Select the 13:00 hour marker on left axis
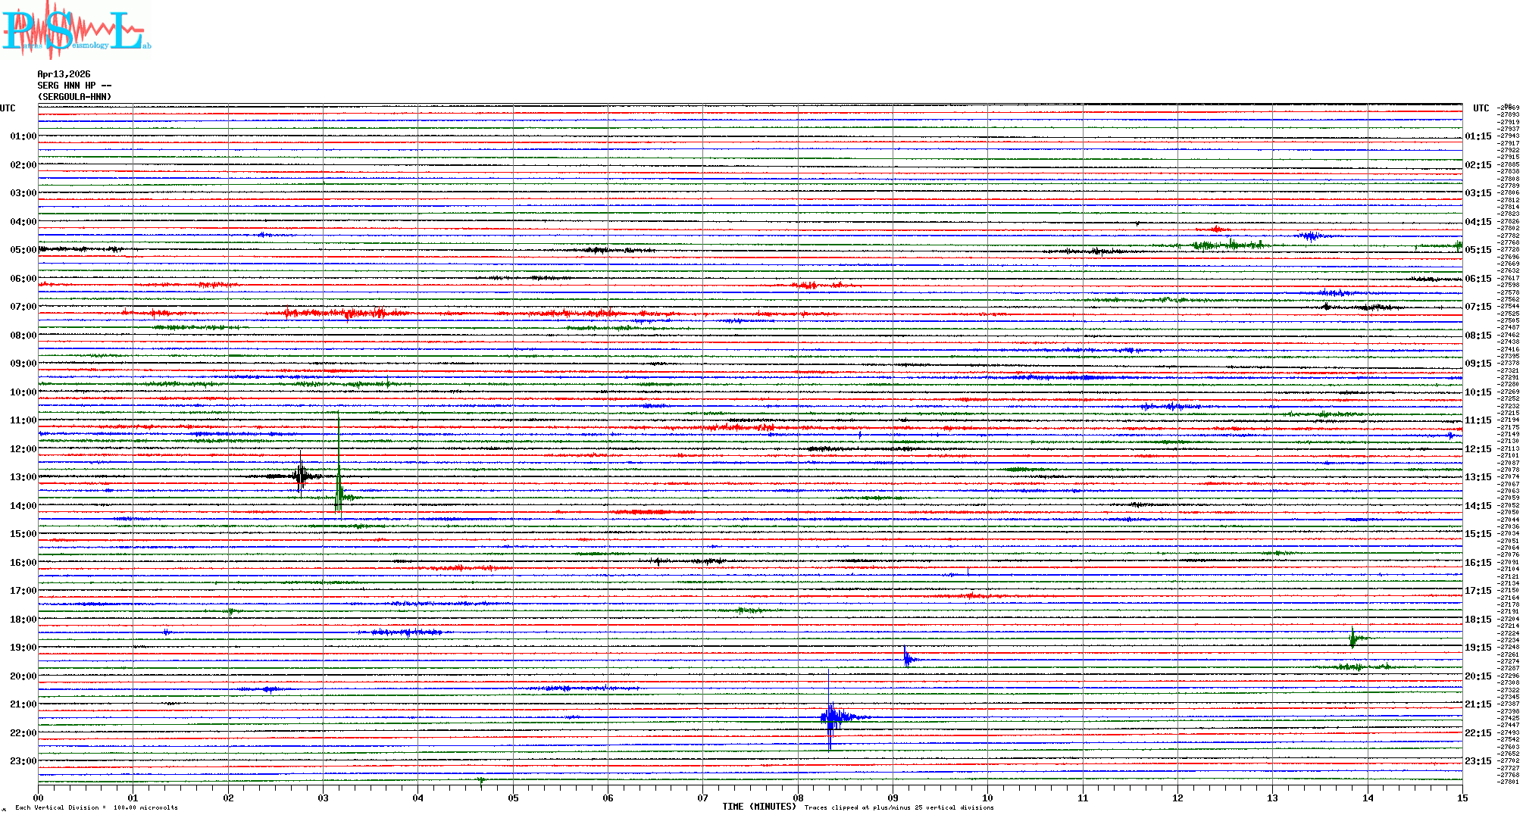This screenshot has height=818, width=1523. point(23,477)
